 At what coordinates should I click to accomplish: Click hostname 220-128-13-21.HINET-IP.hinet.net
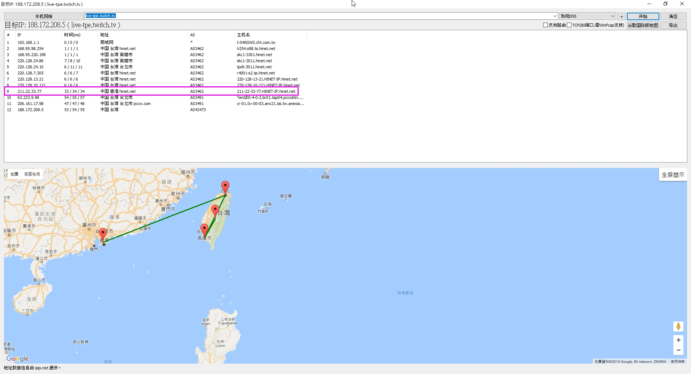267,79
